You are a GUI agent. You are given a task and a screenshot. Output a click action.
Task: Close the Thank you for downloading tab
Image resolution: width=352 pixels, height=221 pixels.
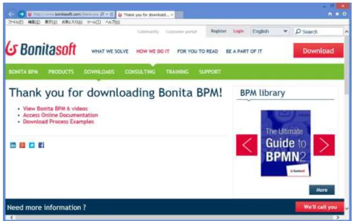click(x=172, y=15)
